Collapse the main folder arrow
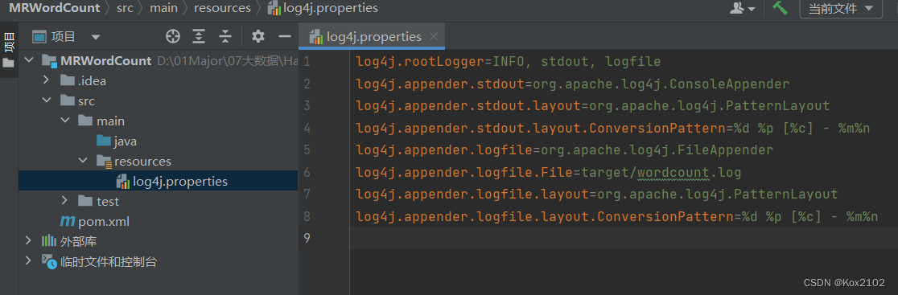The width and height of the screenshot is (898, 295). 64,121
